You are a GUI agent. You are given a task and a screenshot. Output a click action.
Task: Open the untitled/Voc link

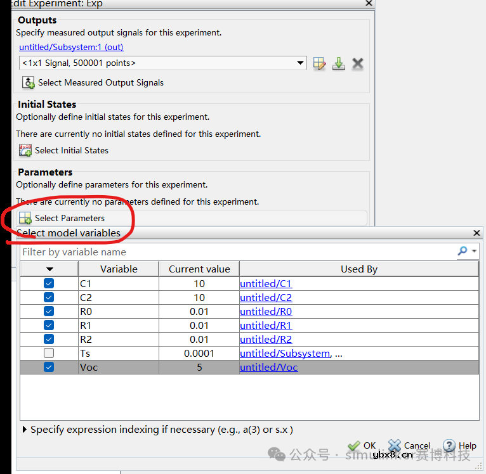(269, 367)
